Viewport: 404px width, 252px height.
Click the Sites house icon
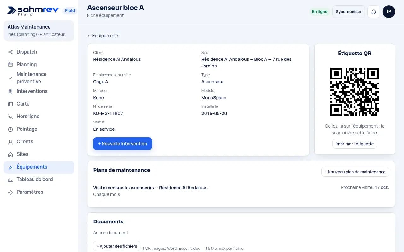point(10,154)
